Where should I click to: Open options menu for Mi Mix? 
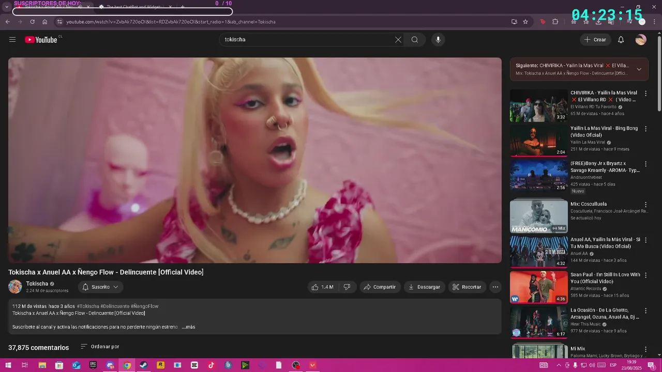click(645, 349)
